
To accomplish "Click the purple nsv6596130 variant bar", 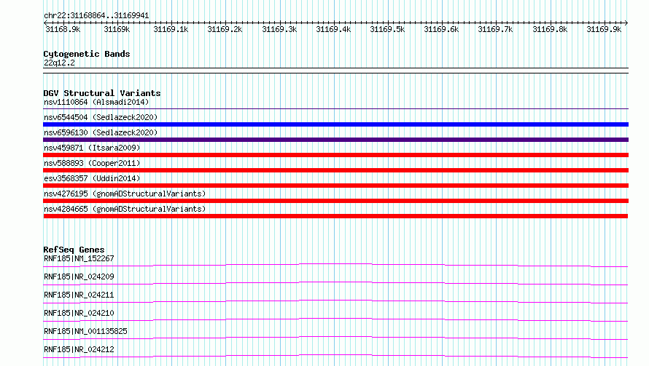I will pos(335,140).
